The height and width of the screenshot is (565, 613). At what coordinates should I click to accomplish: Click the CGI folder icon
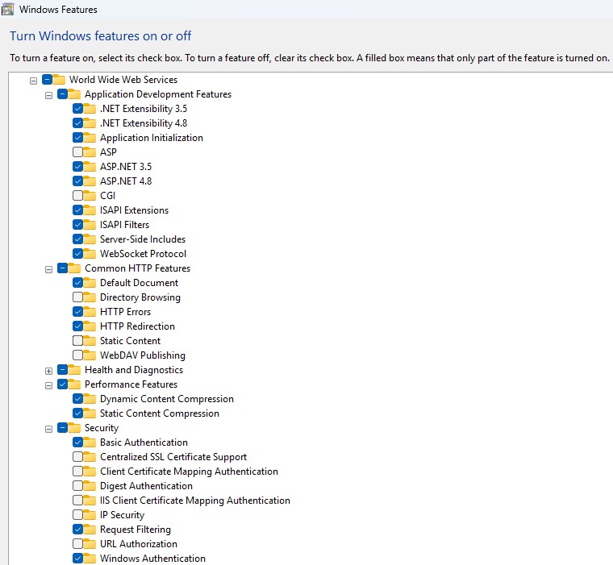pyautogui.click(x=90, y=195)
